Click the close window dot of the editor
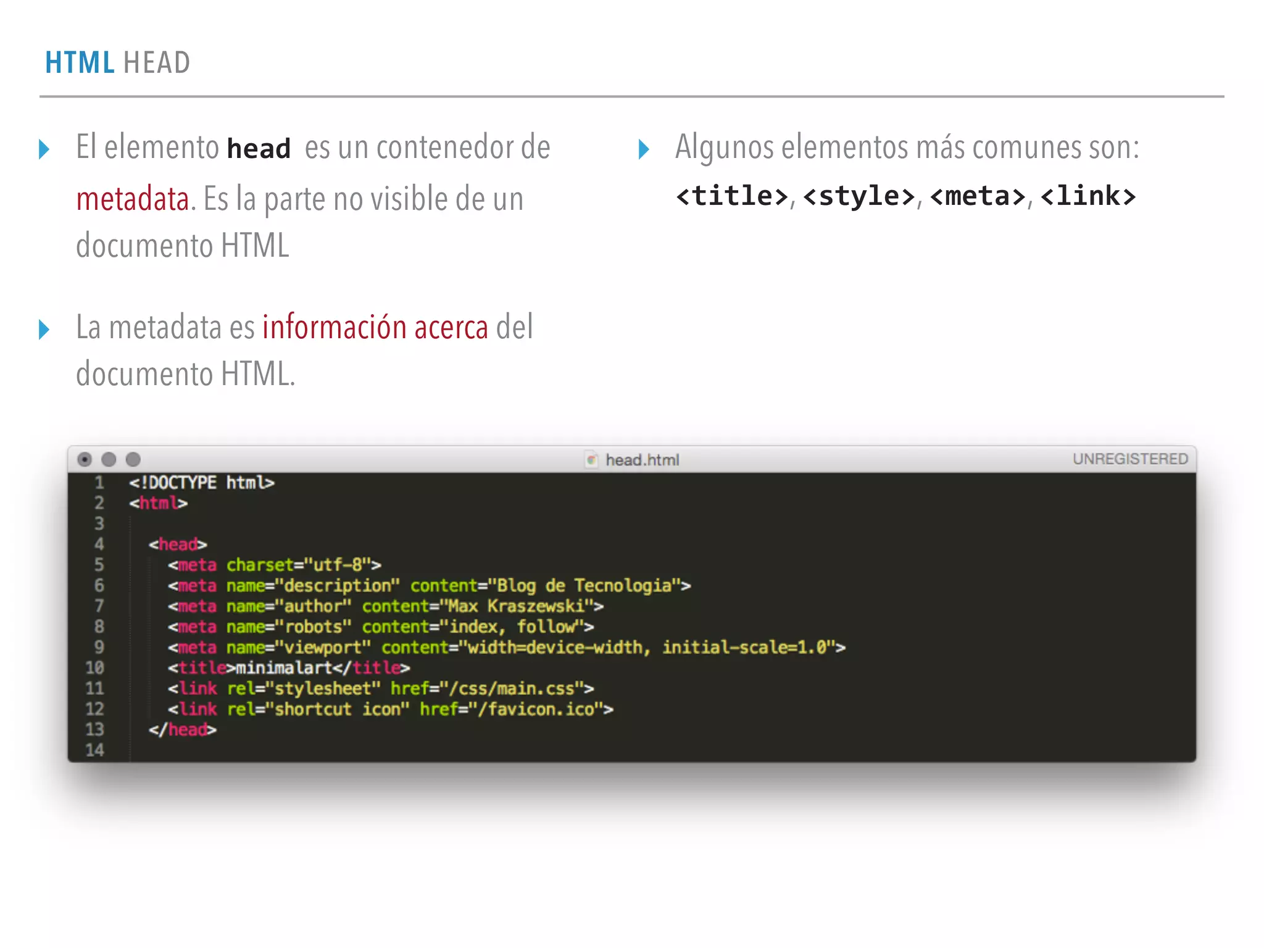This screenshot has height=948, width=1264. [x=85, y=459]
